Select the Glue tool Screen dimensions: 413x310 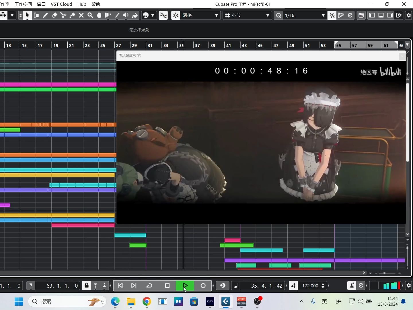(72, 15)
